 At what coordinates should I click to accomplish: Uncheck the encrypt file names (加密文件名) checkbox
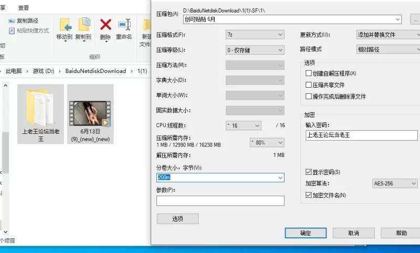click(x=309, y=195)
